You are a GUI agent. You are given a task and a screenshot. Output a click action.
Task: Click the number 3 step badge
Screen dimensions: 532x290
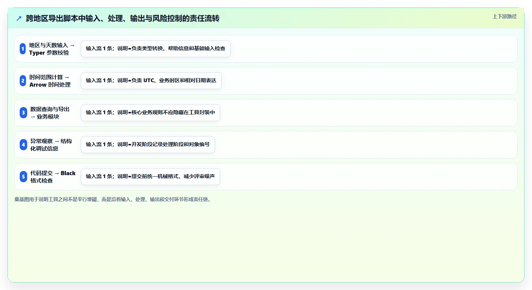(x=23, y=113)
